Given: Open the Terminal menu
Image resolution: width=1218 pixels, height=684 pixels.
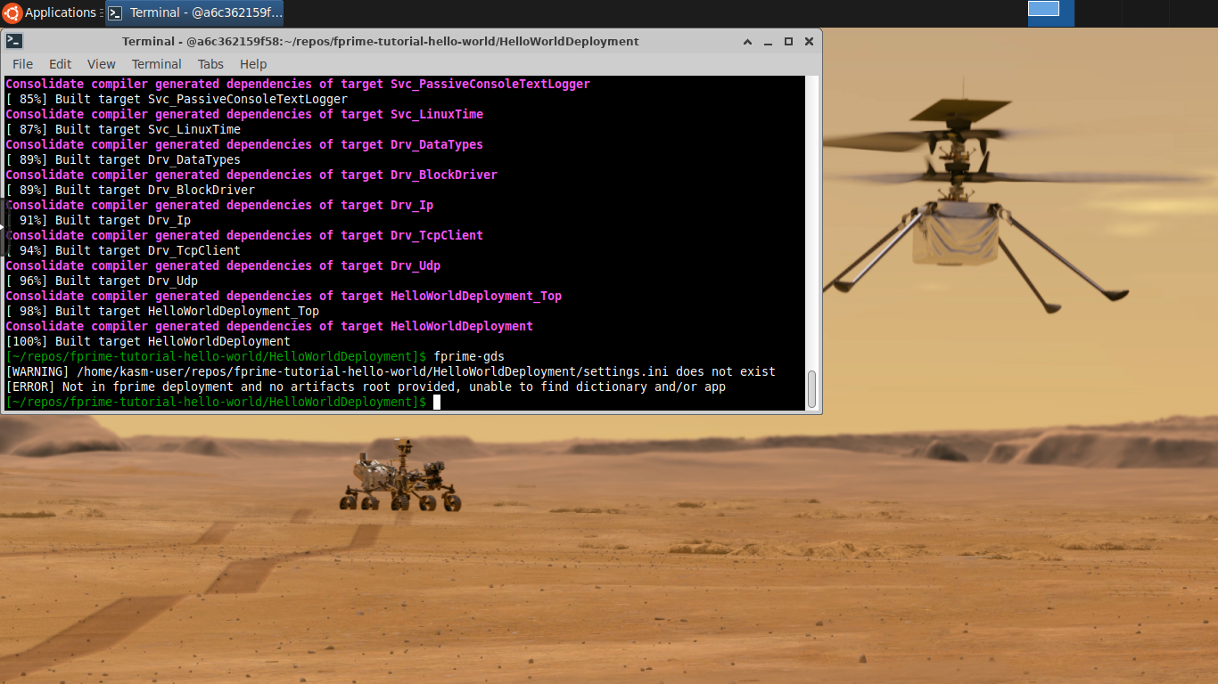Looking at the screenshot, I should [156, 63].
